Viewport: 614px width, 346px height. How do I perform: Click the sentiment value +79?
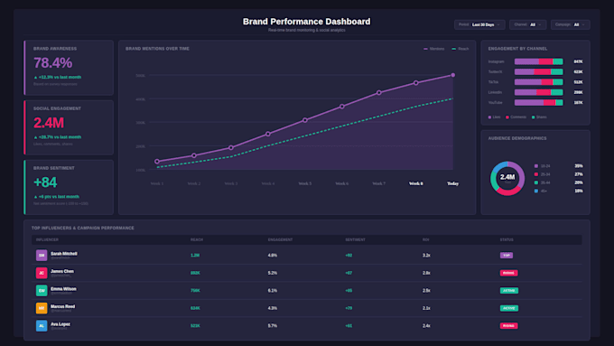[x=349, y=308]
